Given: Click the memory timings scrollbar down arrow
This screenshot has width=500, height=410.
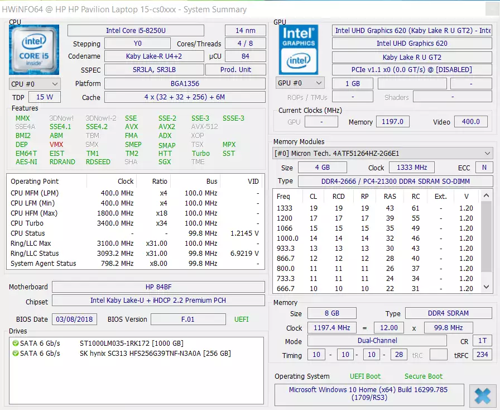Looking at the screenshot, I should click(x=486, y=287).
